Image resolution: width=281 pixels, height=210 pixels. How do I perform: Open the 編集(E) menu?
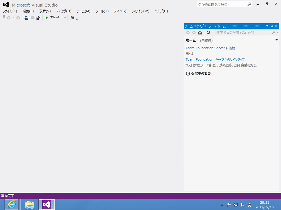tap(28, 11)
